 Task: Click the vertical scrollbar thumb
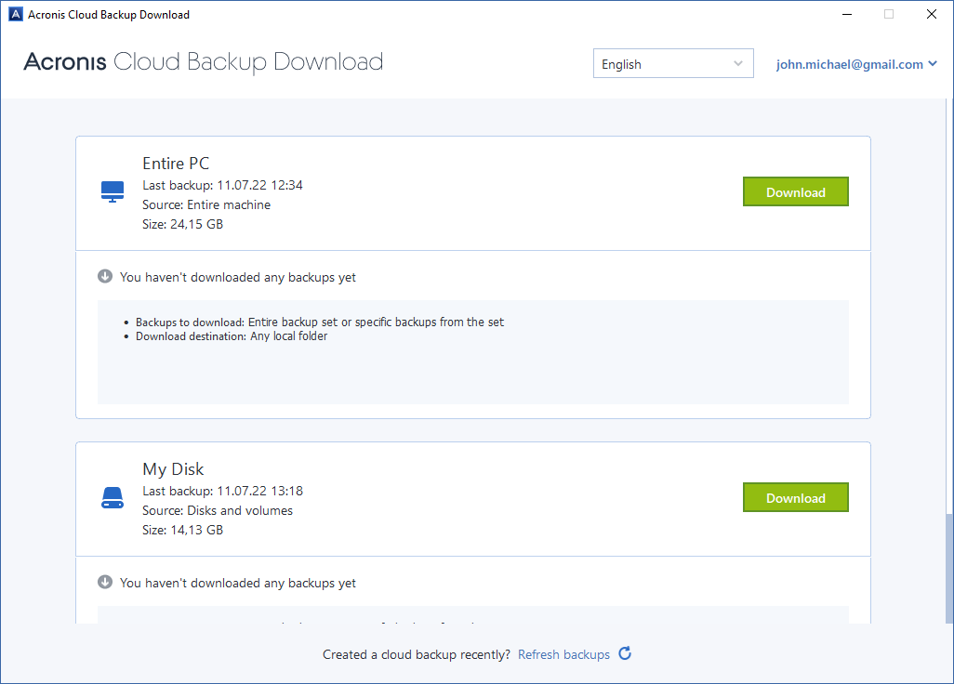(x=949, y=569)
